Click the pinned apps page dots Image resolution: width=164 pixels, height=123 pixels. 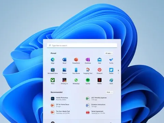point(118,72)
